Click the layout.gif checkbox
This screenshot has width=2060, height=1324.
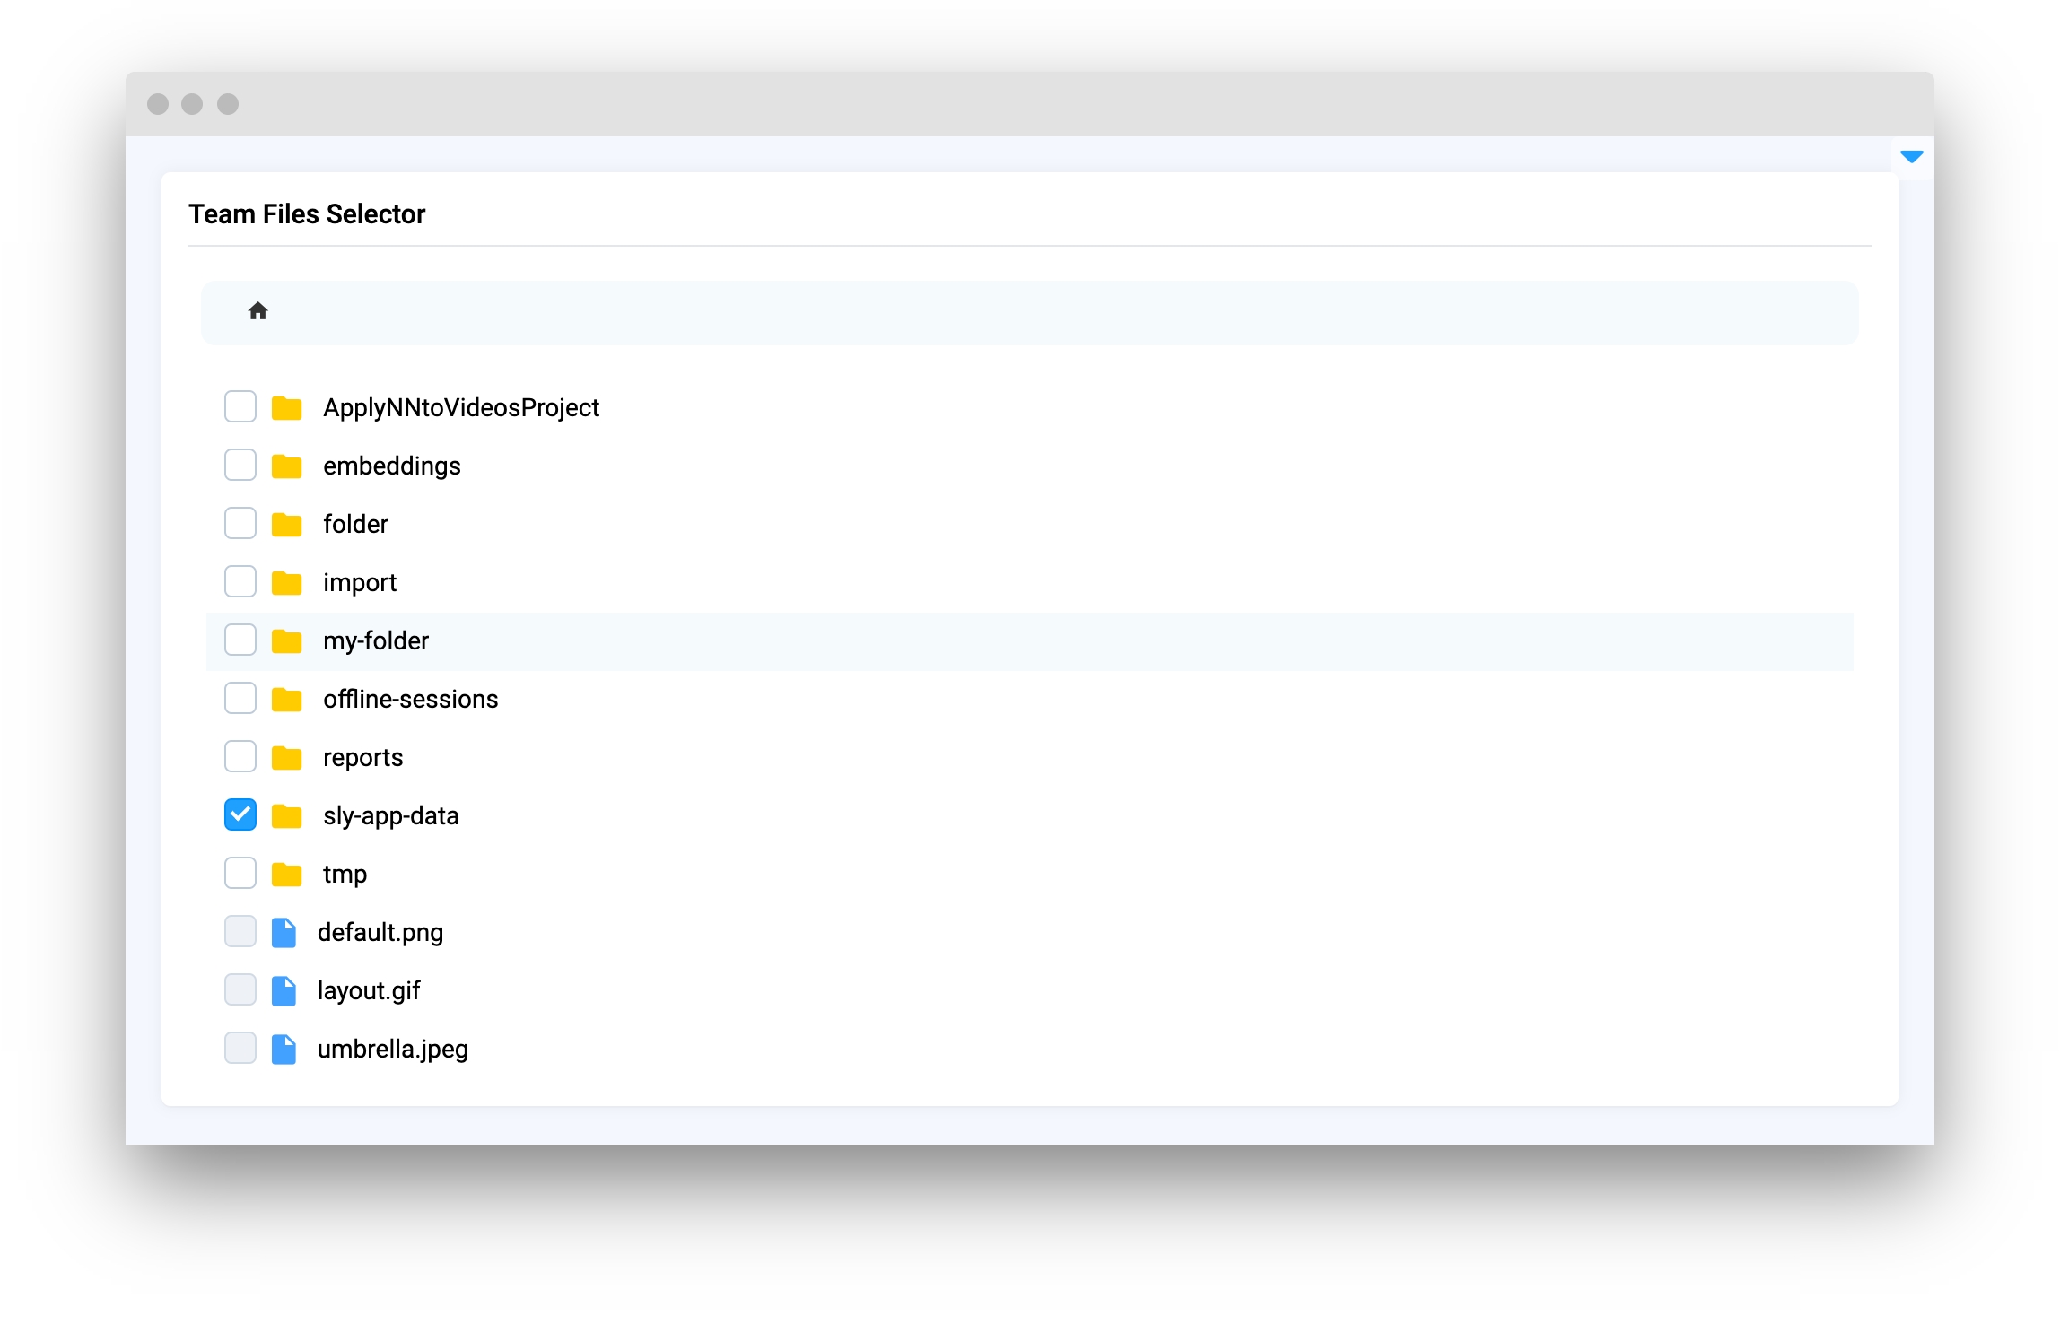pyautogui.click(x=240, y=989)
